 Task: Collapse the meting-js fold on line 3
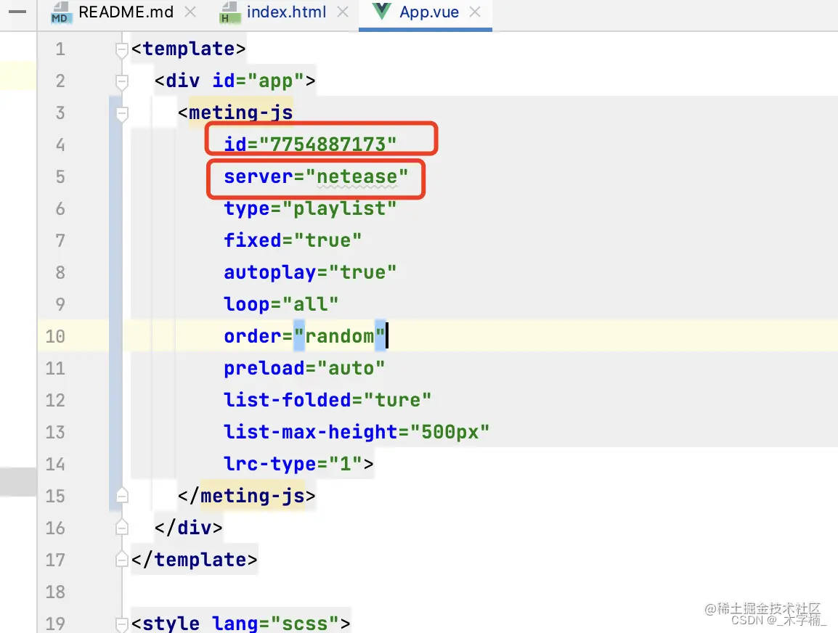coord(122,113)
